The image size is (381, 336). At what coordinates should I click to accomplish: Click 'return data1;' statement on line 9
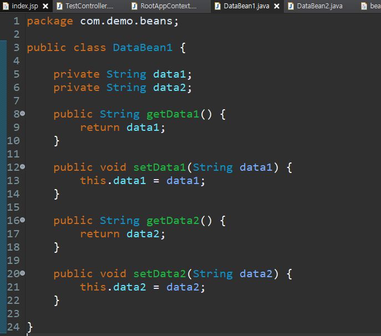point(123,128)
